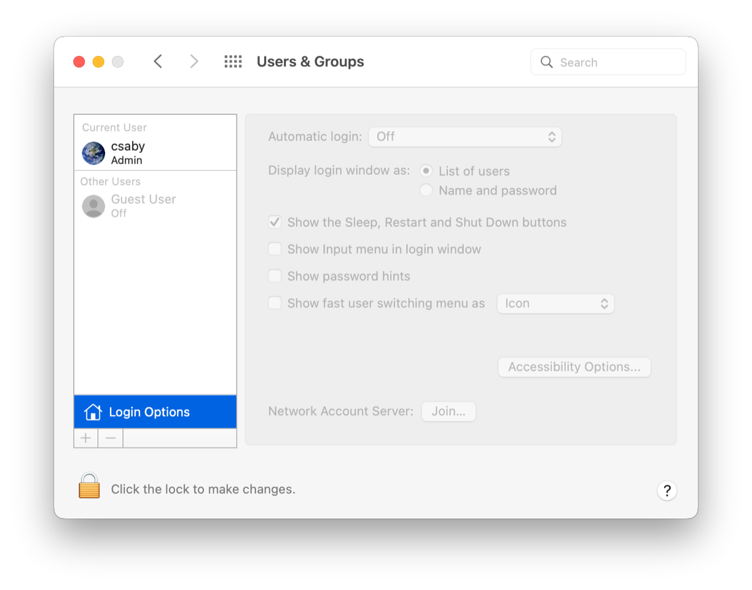
Task: Open Accessibility Options button
Action: click(x=574, y=367)
